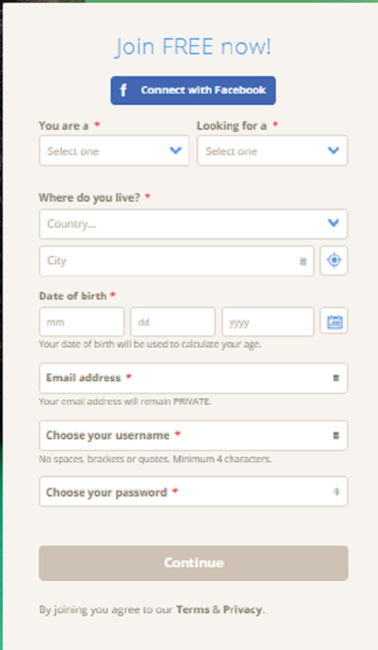Open the calendar icon next to yyyy
This screenshot has height=650, width=378.
[x=334, y=321]
